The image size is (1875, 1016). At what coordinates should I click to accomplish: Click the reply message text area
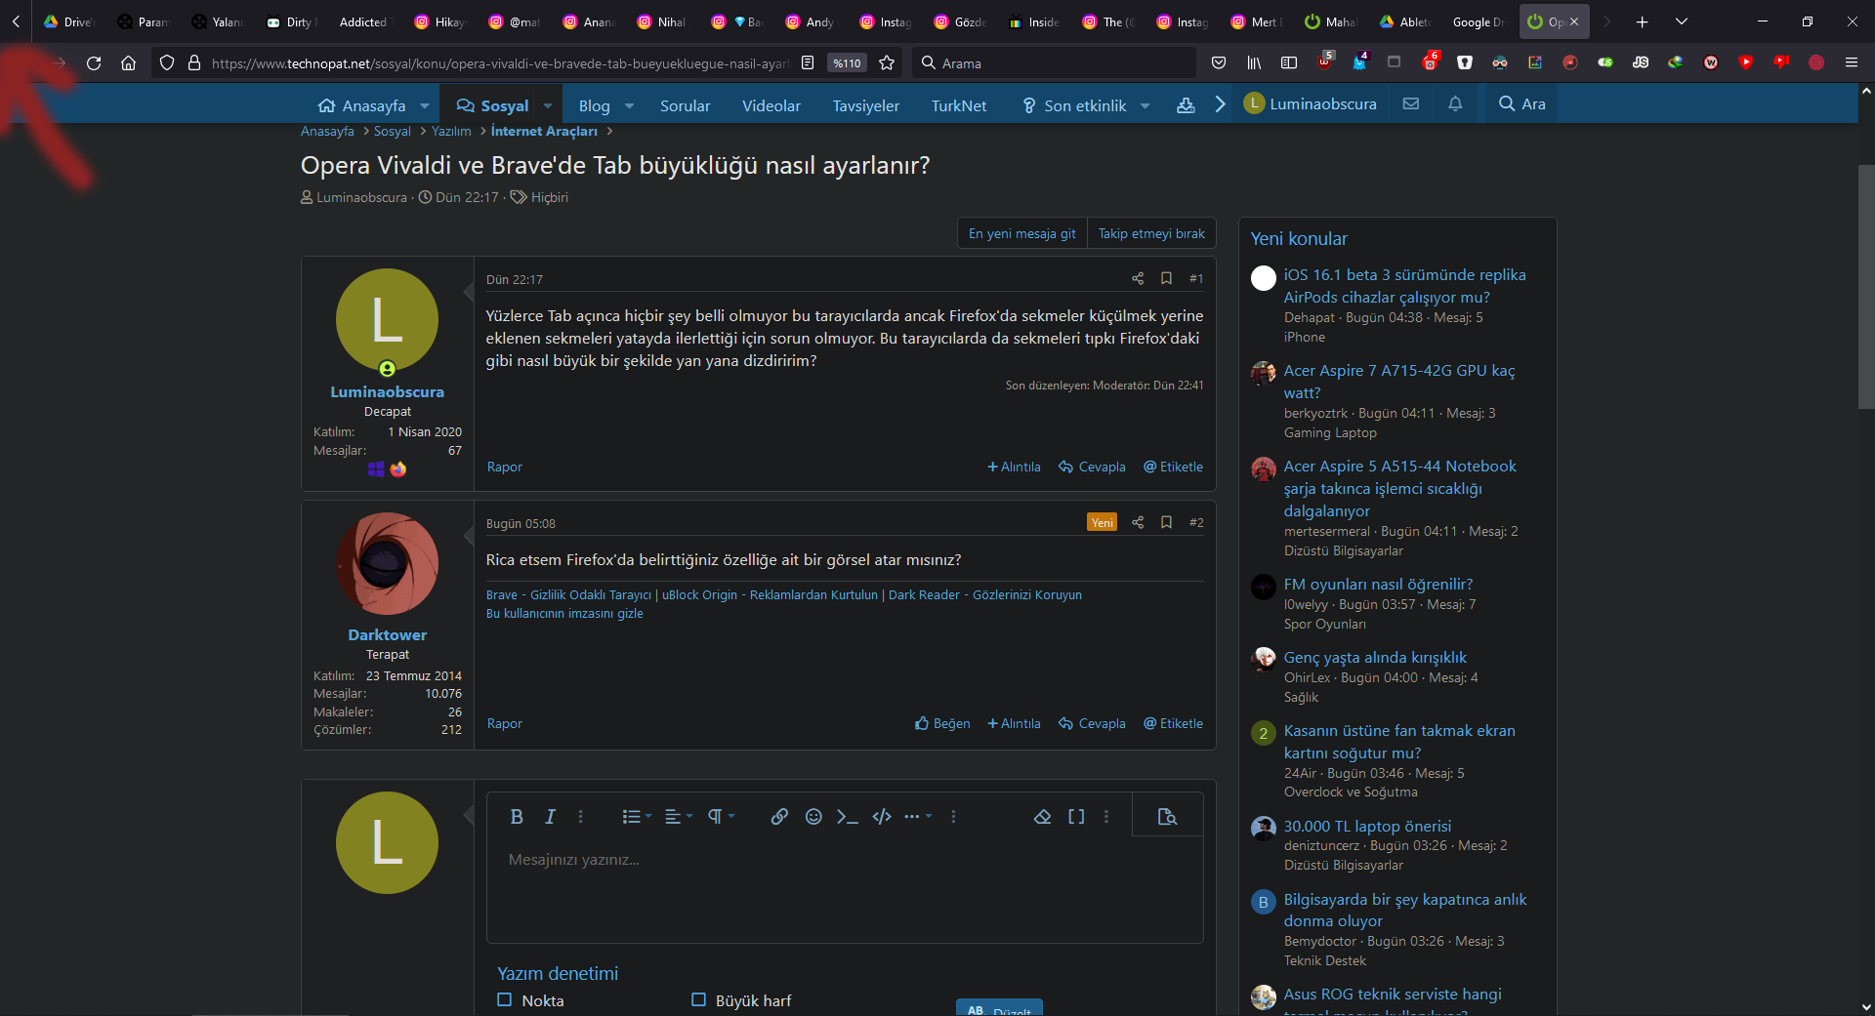point(845,890)
